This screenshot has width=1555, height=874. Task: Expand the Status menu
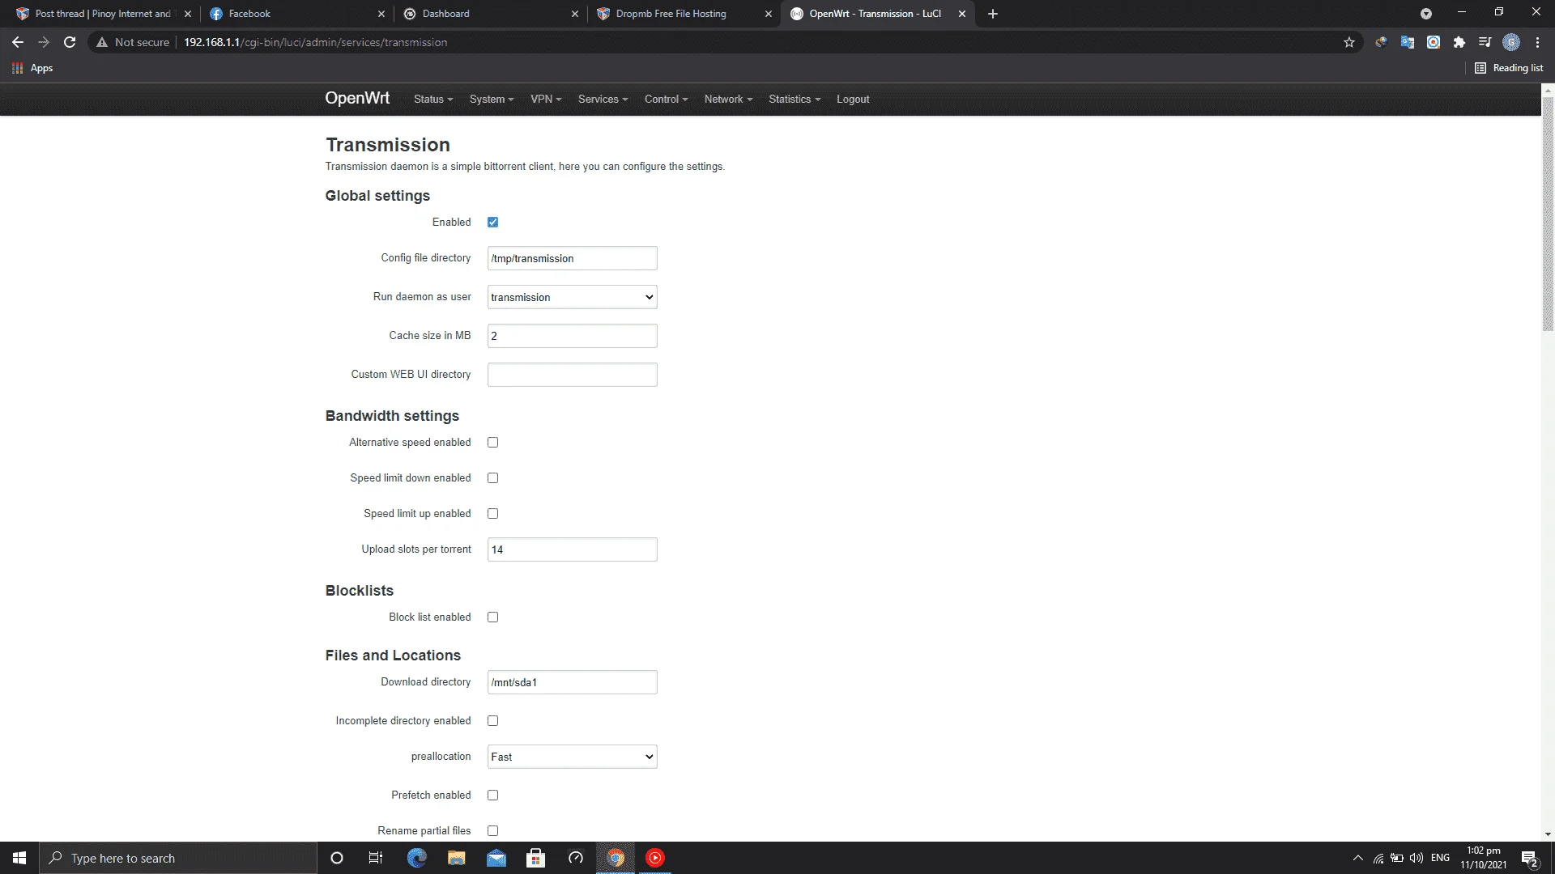pyautogui.click(x=433, y=99)
